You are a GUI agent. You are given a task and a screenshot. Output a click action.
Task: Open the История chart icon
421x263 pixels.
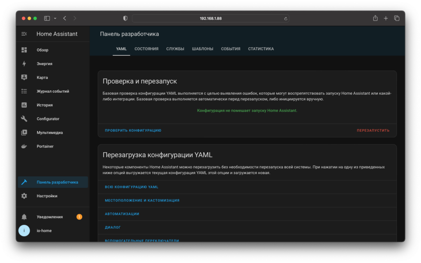tap(24, 105)
